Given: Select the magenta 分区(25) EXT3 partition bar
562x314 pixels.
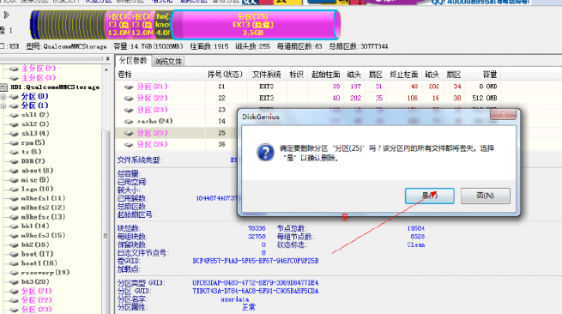Looking at the screenshot, I should pos(255,25).
